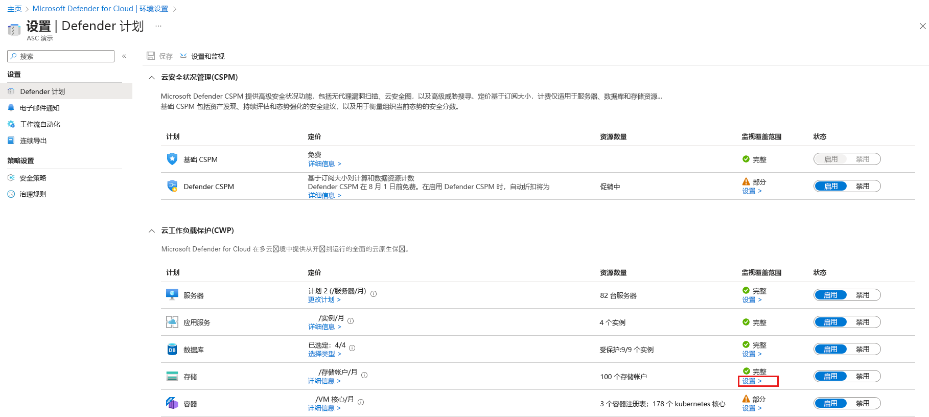Click the 基础 CSPM shield icon
This screenshot has height=417, width=929.
click(x=172, y=159)
